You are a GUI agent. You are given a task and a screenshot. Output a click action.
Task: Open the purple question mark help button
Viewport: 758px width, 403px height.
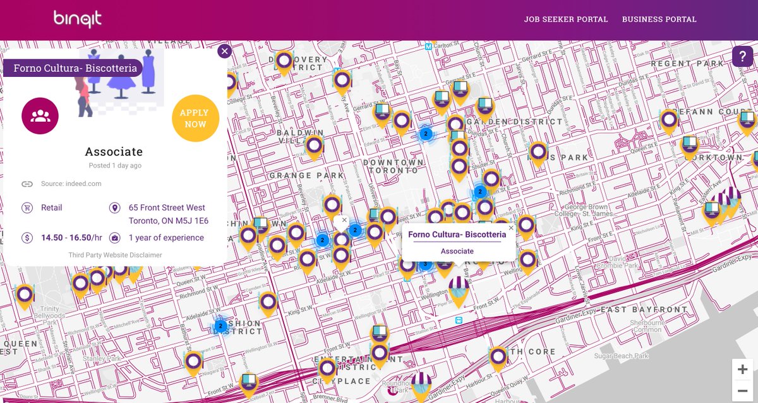coord(743,56)
